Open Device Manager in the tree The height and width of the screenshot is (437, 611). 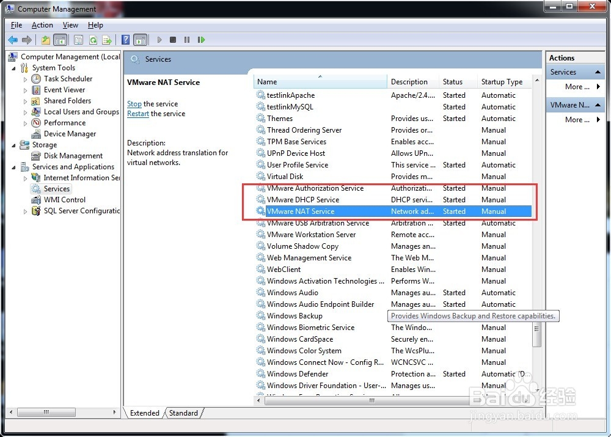70,134
